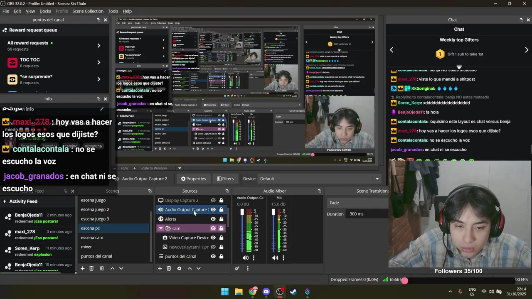Open advanced audio properties gears icon
The width and height of the screenshot is (532, 299).
237,268
